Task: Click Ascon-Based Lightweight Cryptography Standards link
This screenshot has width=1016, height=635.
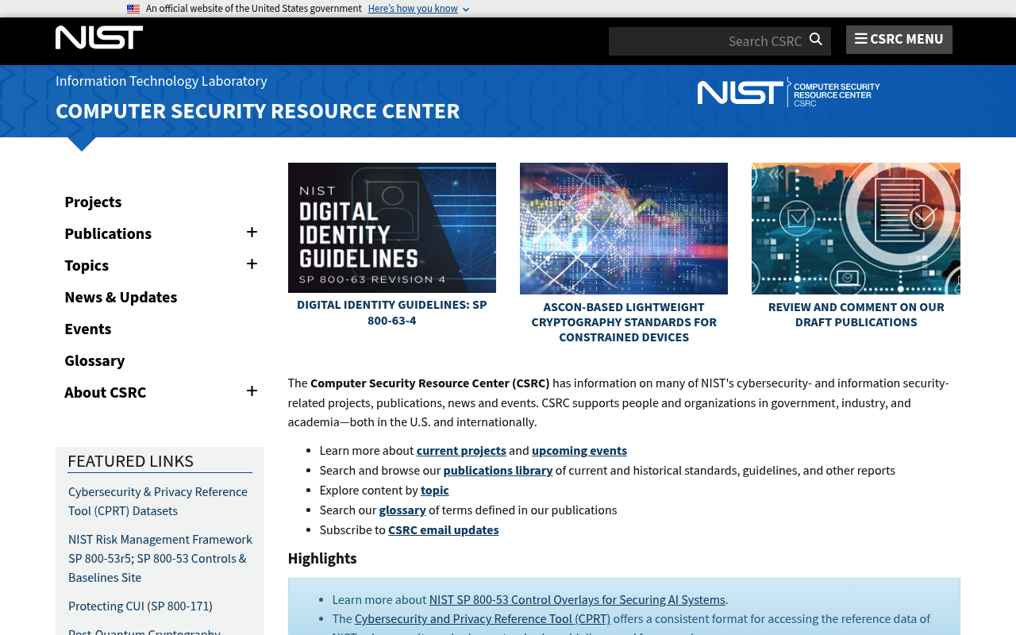Action: 624,322
